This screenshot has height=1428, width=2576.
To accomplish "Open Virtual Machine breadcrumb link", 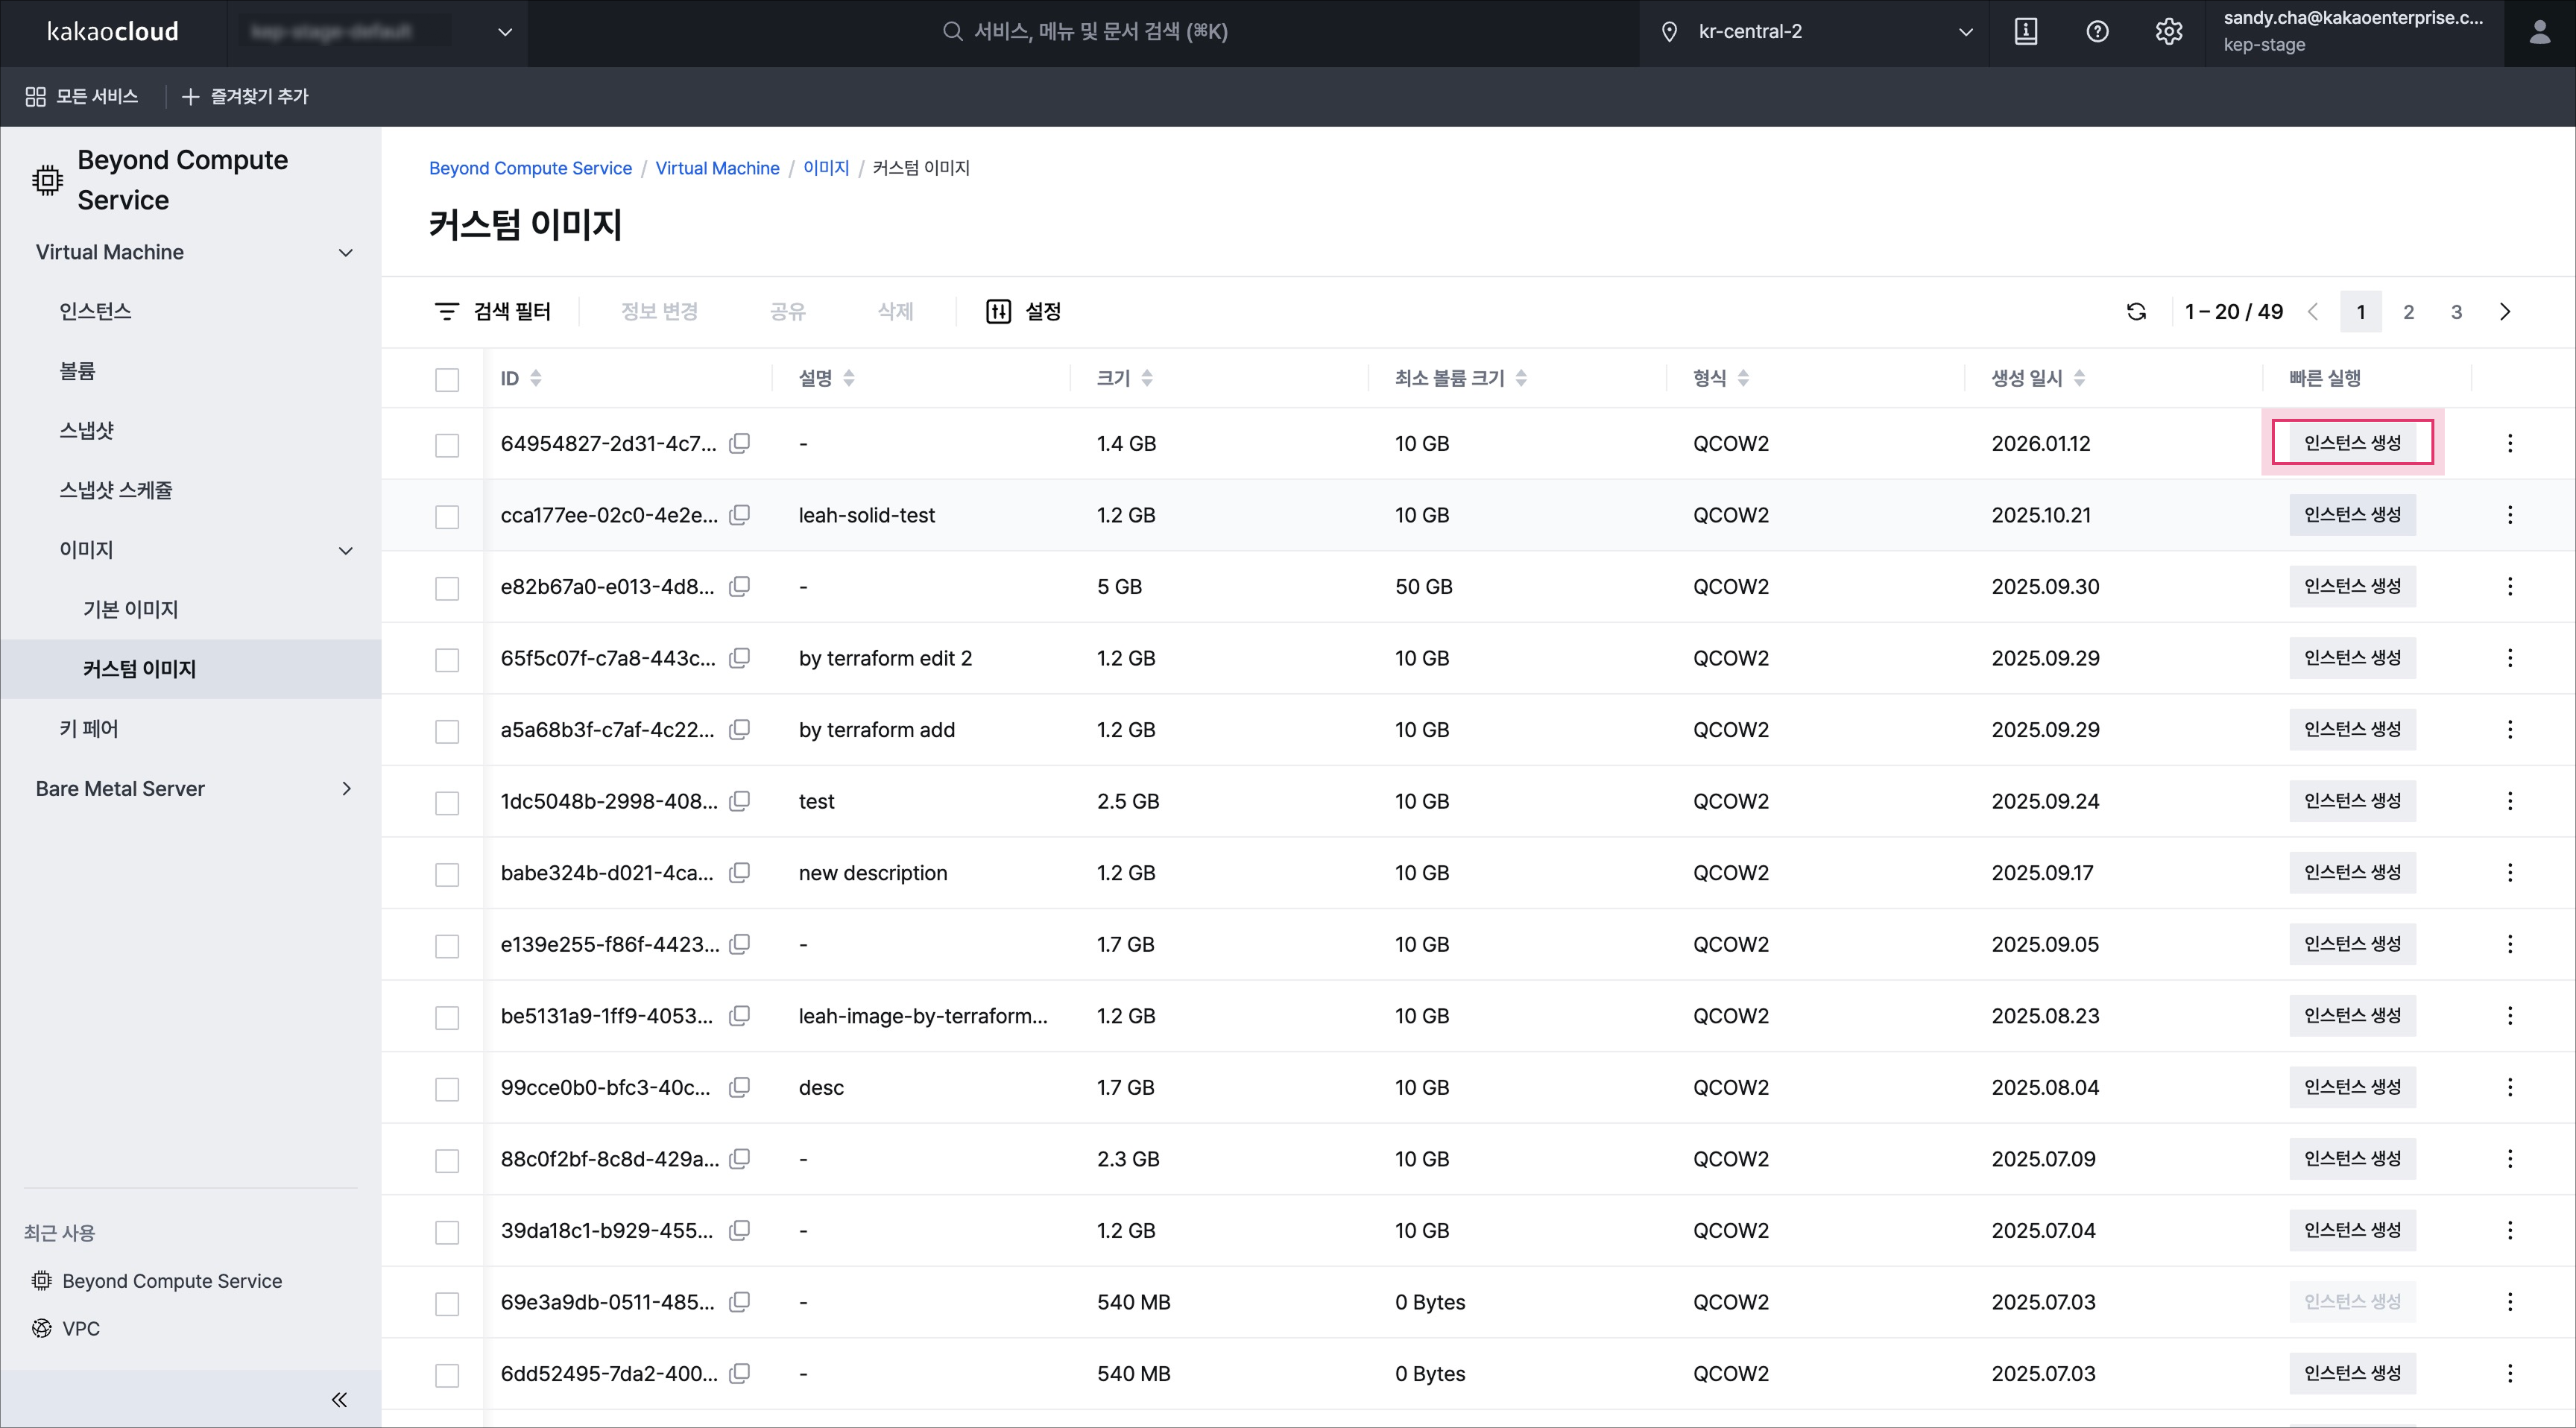I will point(717,168).
